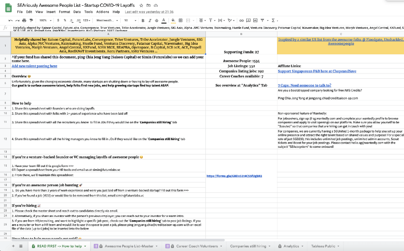Viewport: 404px width, 251px height.
Task: Click the print icon
Action: pyautogui.click(x=24, y=20)
